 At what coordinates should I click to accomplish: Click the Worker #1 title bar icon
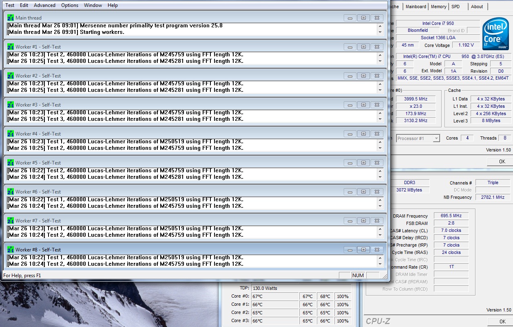click(11, 47)
